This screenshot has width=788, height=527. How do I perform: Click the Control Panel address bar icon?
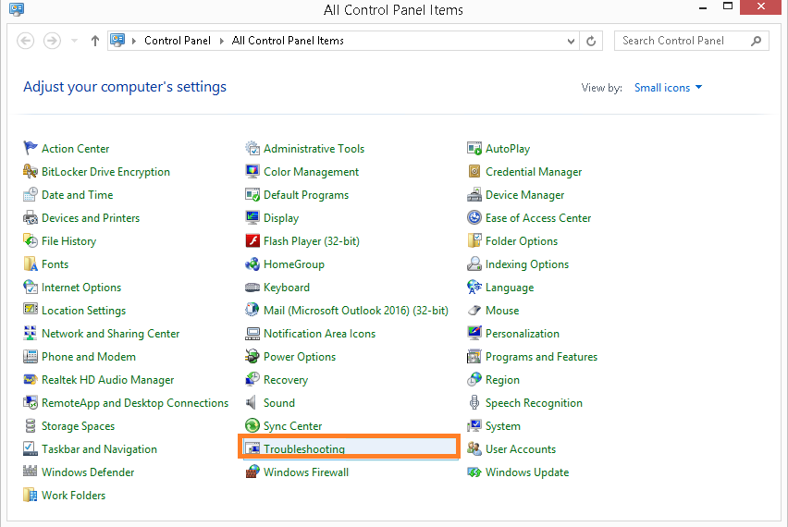pyautogui.click(x=117, y=40)
